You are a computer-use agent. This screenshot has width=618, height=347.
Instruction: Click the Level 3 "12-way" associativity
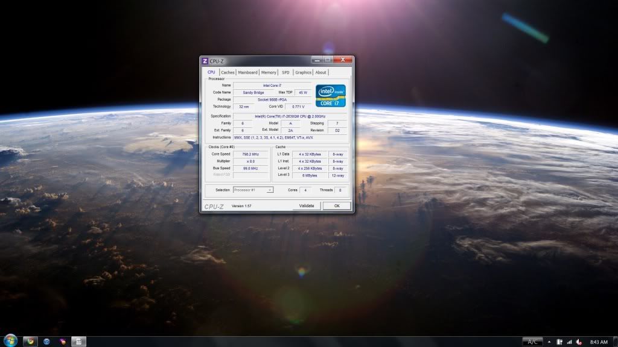(x=338, y=175)
